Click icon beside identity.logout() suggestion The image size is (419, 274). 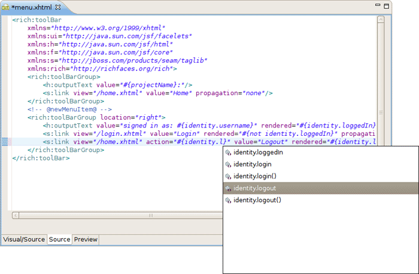click(x=227, y=200)
